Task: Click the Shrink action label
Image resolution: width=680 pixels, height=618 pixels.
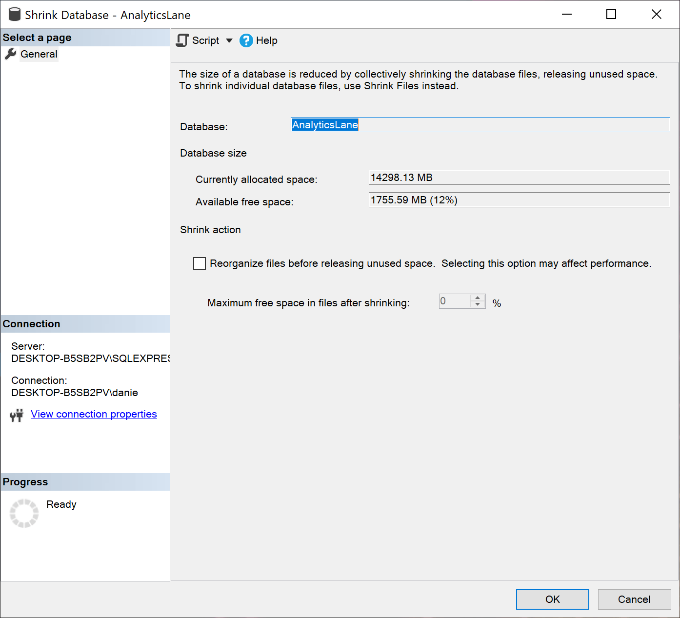Action: (x=210, y=230)
